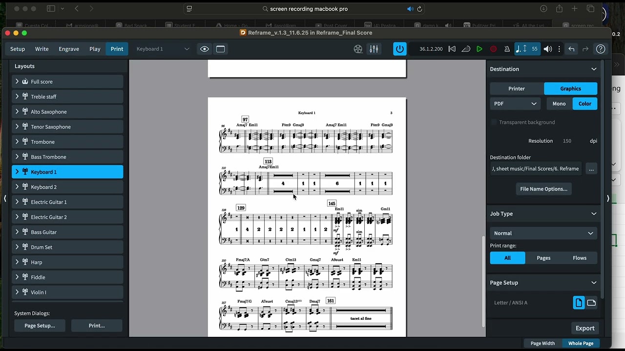Click the redo arrow in Dorico toolbar

585,49
